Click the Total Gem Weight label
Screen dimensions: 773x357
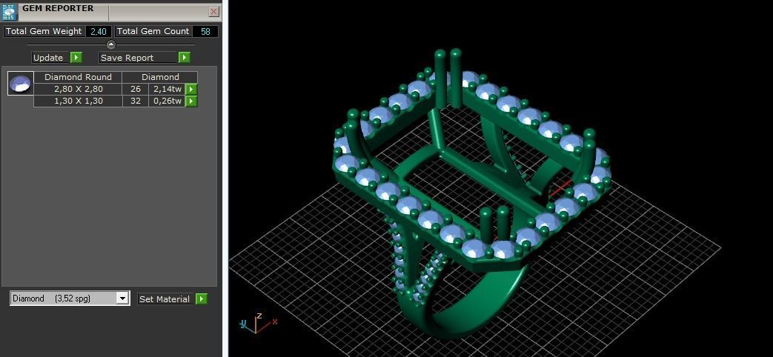[44, 32]
